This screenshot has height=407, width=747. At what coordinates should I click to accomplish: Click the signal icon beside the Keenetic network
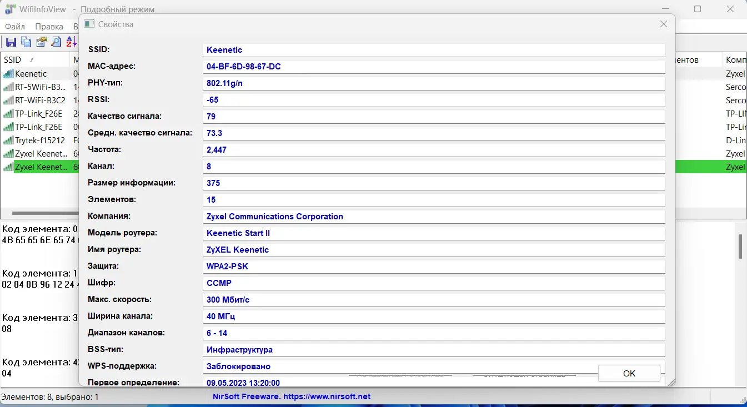tap(8, 74)
